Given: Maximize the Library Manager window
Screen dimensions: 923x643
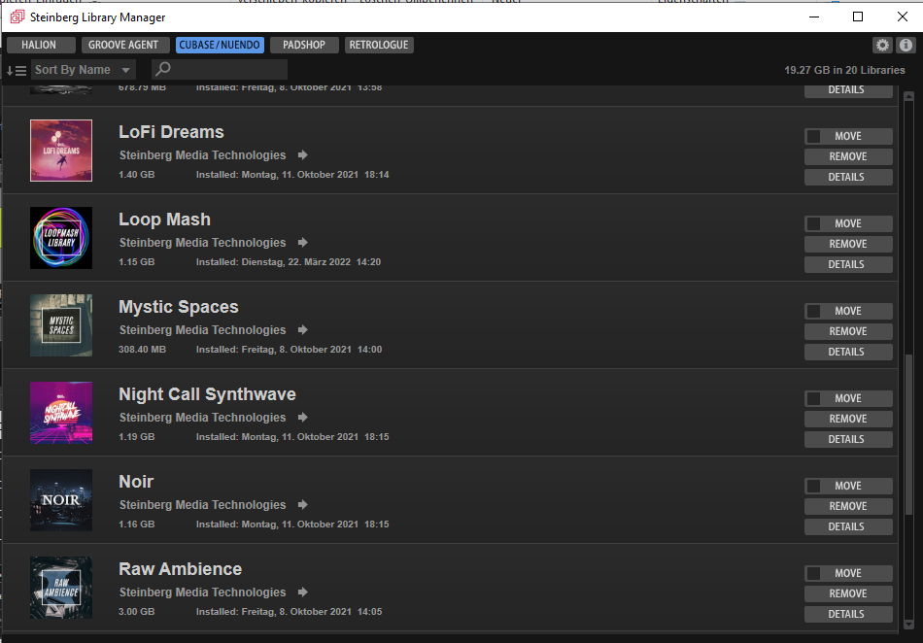Looking at the screenshot, I should [x=858, y=17].
